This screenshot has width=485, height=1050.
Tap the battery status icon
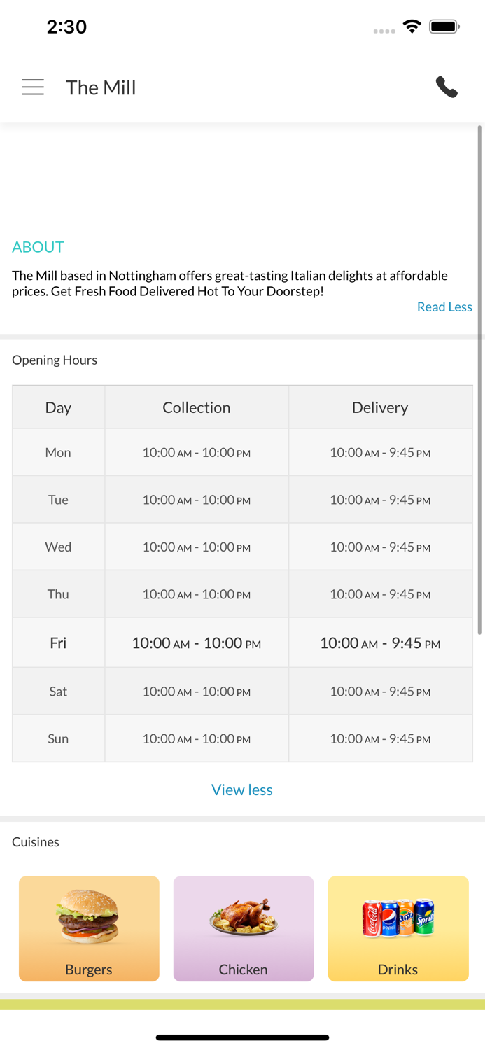click(444, 27)
